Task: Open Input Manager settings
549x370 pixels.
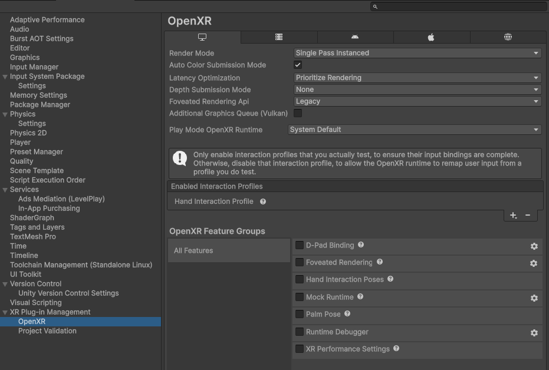Action: coord(34,67)
